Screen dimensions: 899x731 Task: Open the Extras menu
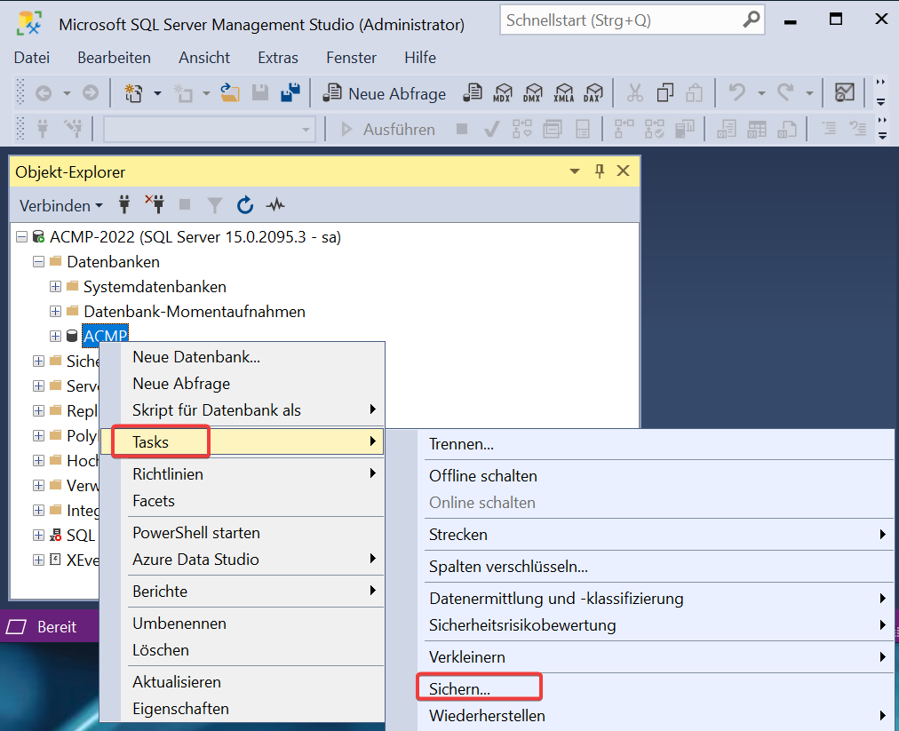pos(277,58)
